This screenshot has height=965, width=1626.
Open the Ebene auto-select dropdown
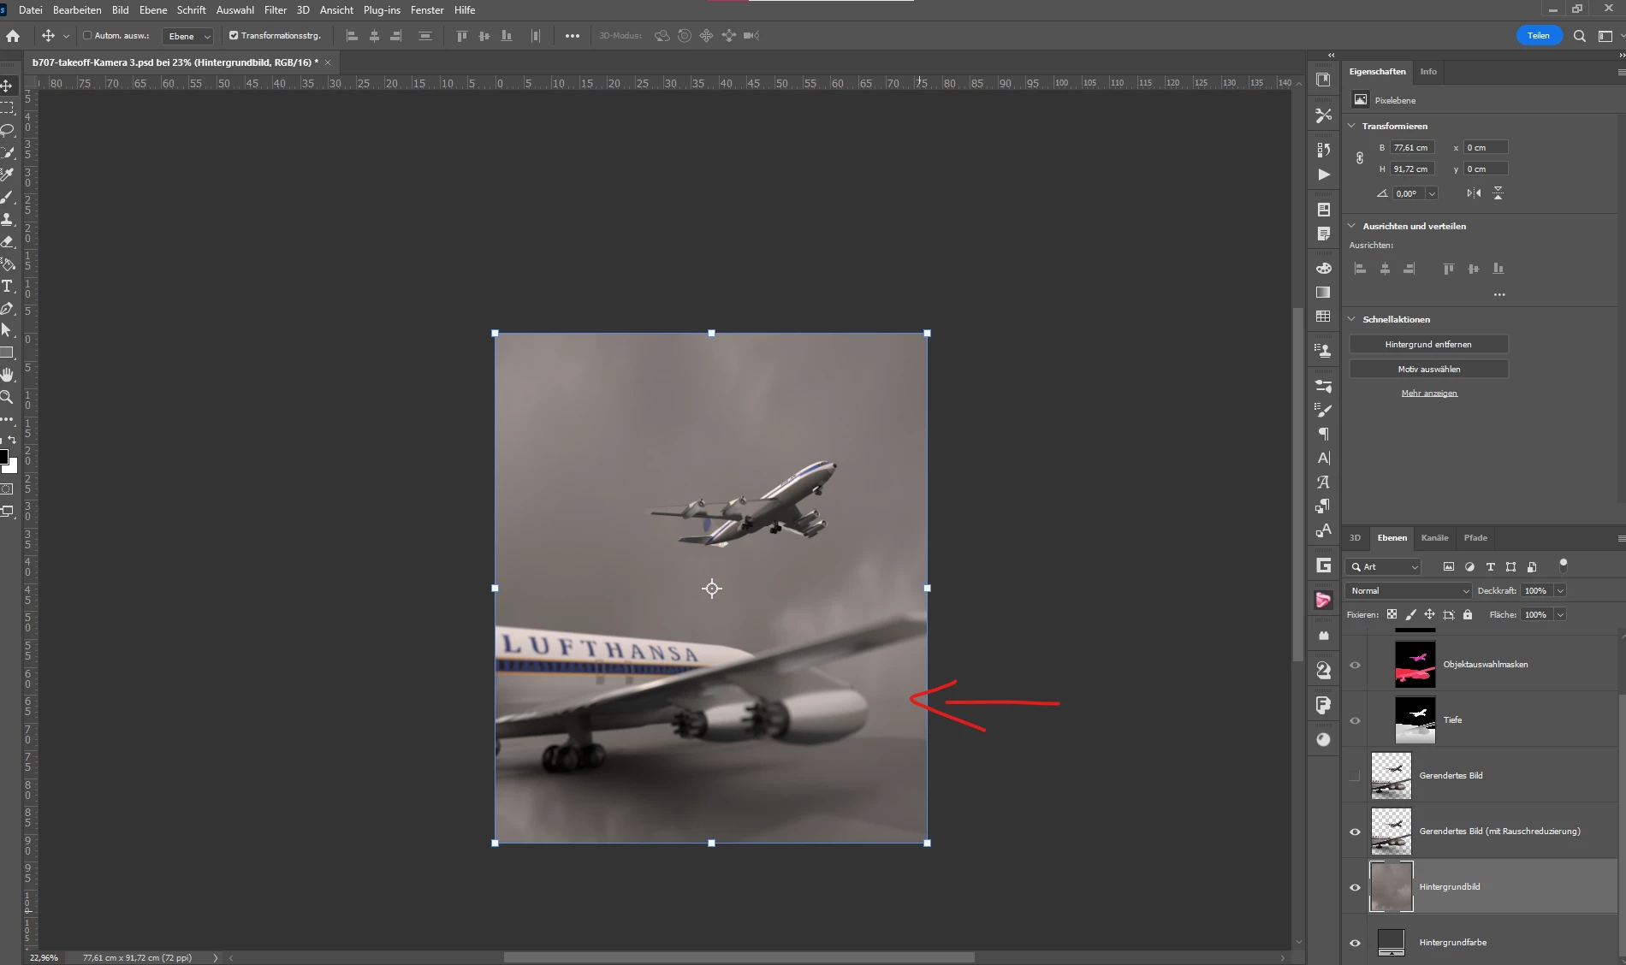[x=188, y=36]
